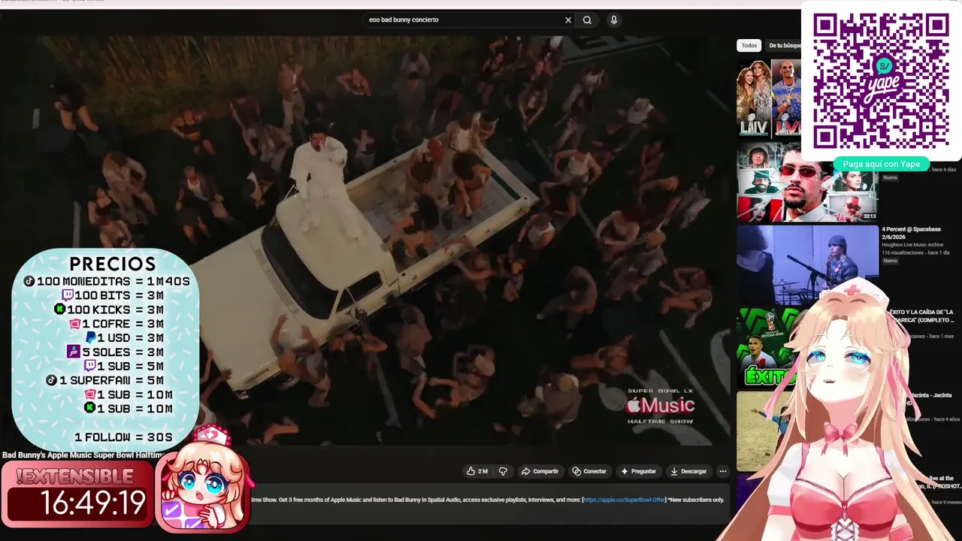
Task: Click the '1 USD = 3M' price row
Action: coord(125,337)
